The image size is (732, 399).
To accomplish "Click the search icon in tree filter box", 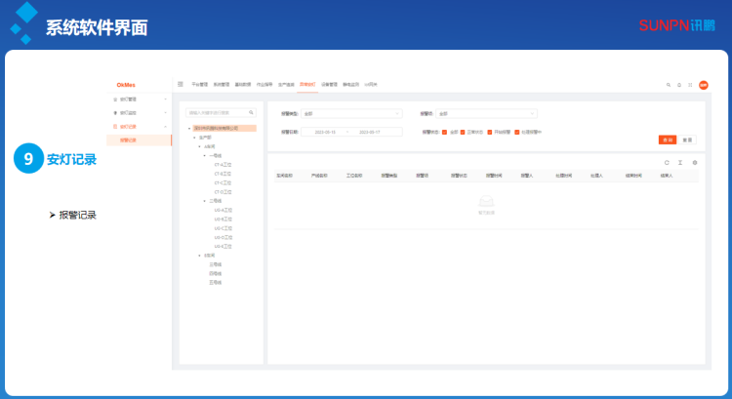I will point(251,113).
